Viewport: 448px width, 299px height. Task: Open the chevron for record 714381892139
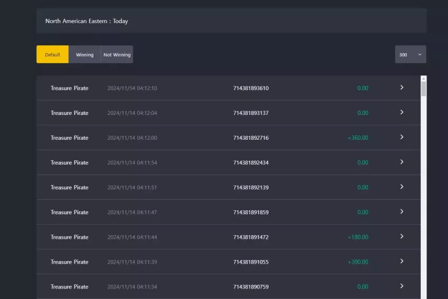click(x=402, y=187)
